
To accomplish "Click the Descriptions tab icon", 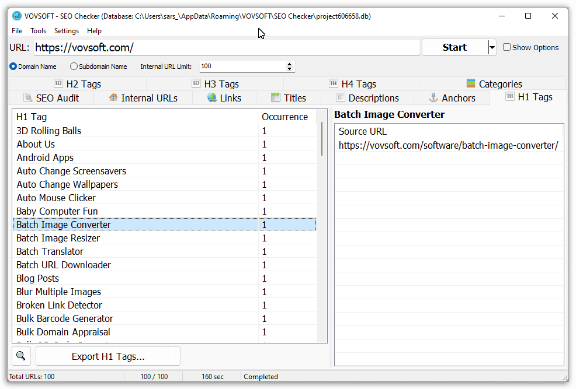I will 341,97.
